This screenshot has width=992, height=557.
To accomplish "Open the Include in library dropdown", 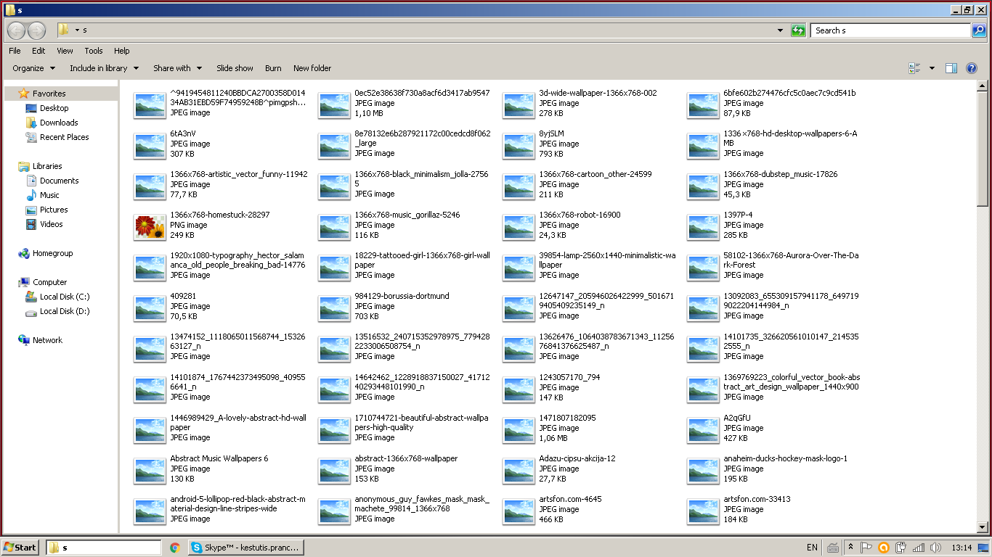I will (x=104, y=68).
